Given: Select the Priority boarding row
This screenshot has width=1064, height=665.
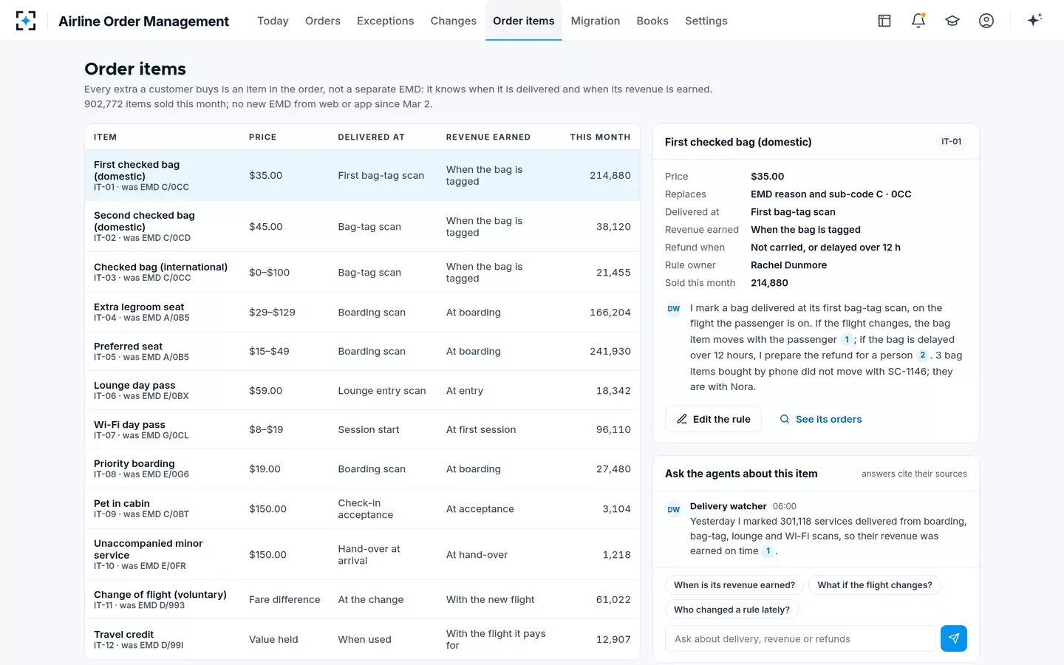Looking at the screenshot, I should (362, 469).
